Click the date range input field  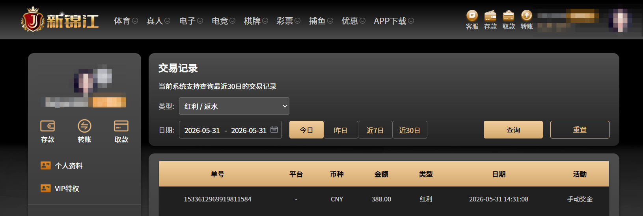click(230, 130)
